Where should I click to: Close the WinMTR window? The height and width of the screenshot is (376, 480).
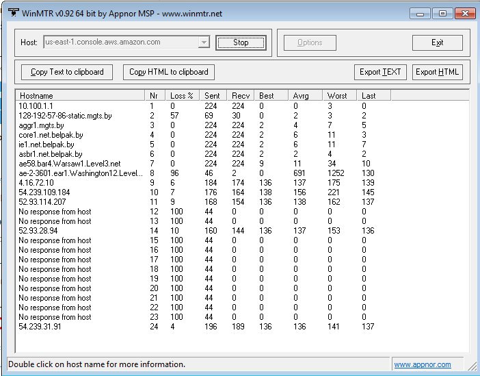coord(465,14)
